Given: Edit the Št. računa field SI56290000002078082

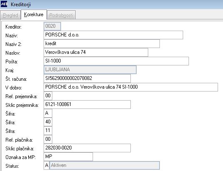Looking at the screenshot, I should tap(87, 78).
